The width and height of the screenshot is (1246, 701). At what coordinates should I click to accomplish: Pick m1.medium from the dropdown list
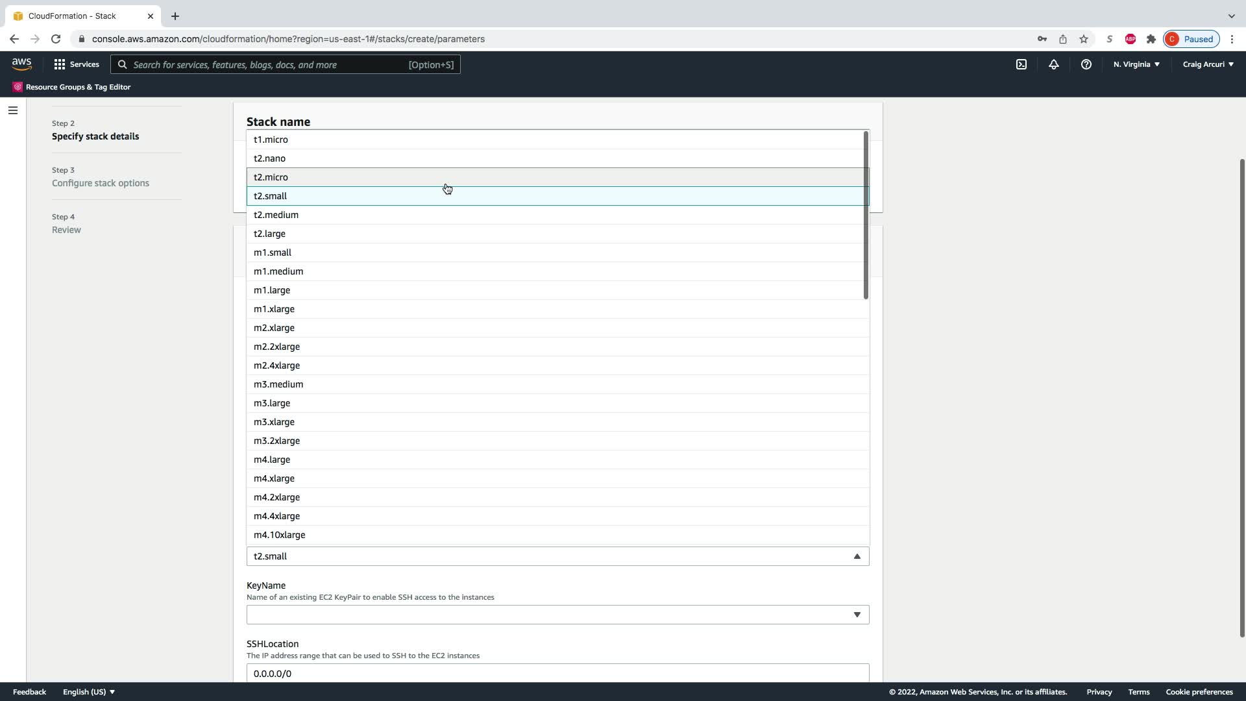tap(278, 271)
